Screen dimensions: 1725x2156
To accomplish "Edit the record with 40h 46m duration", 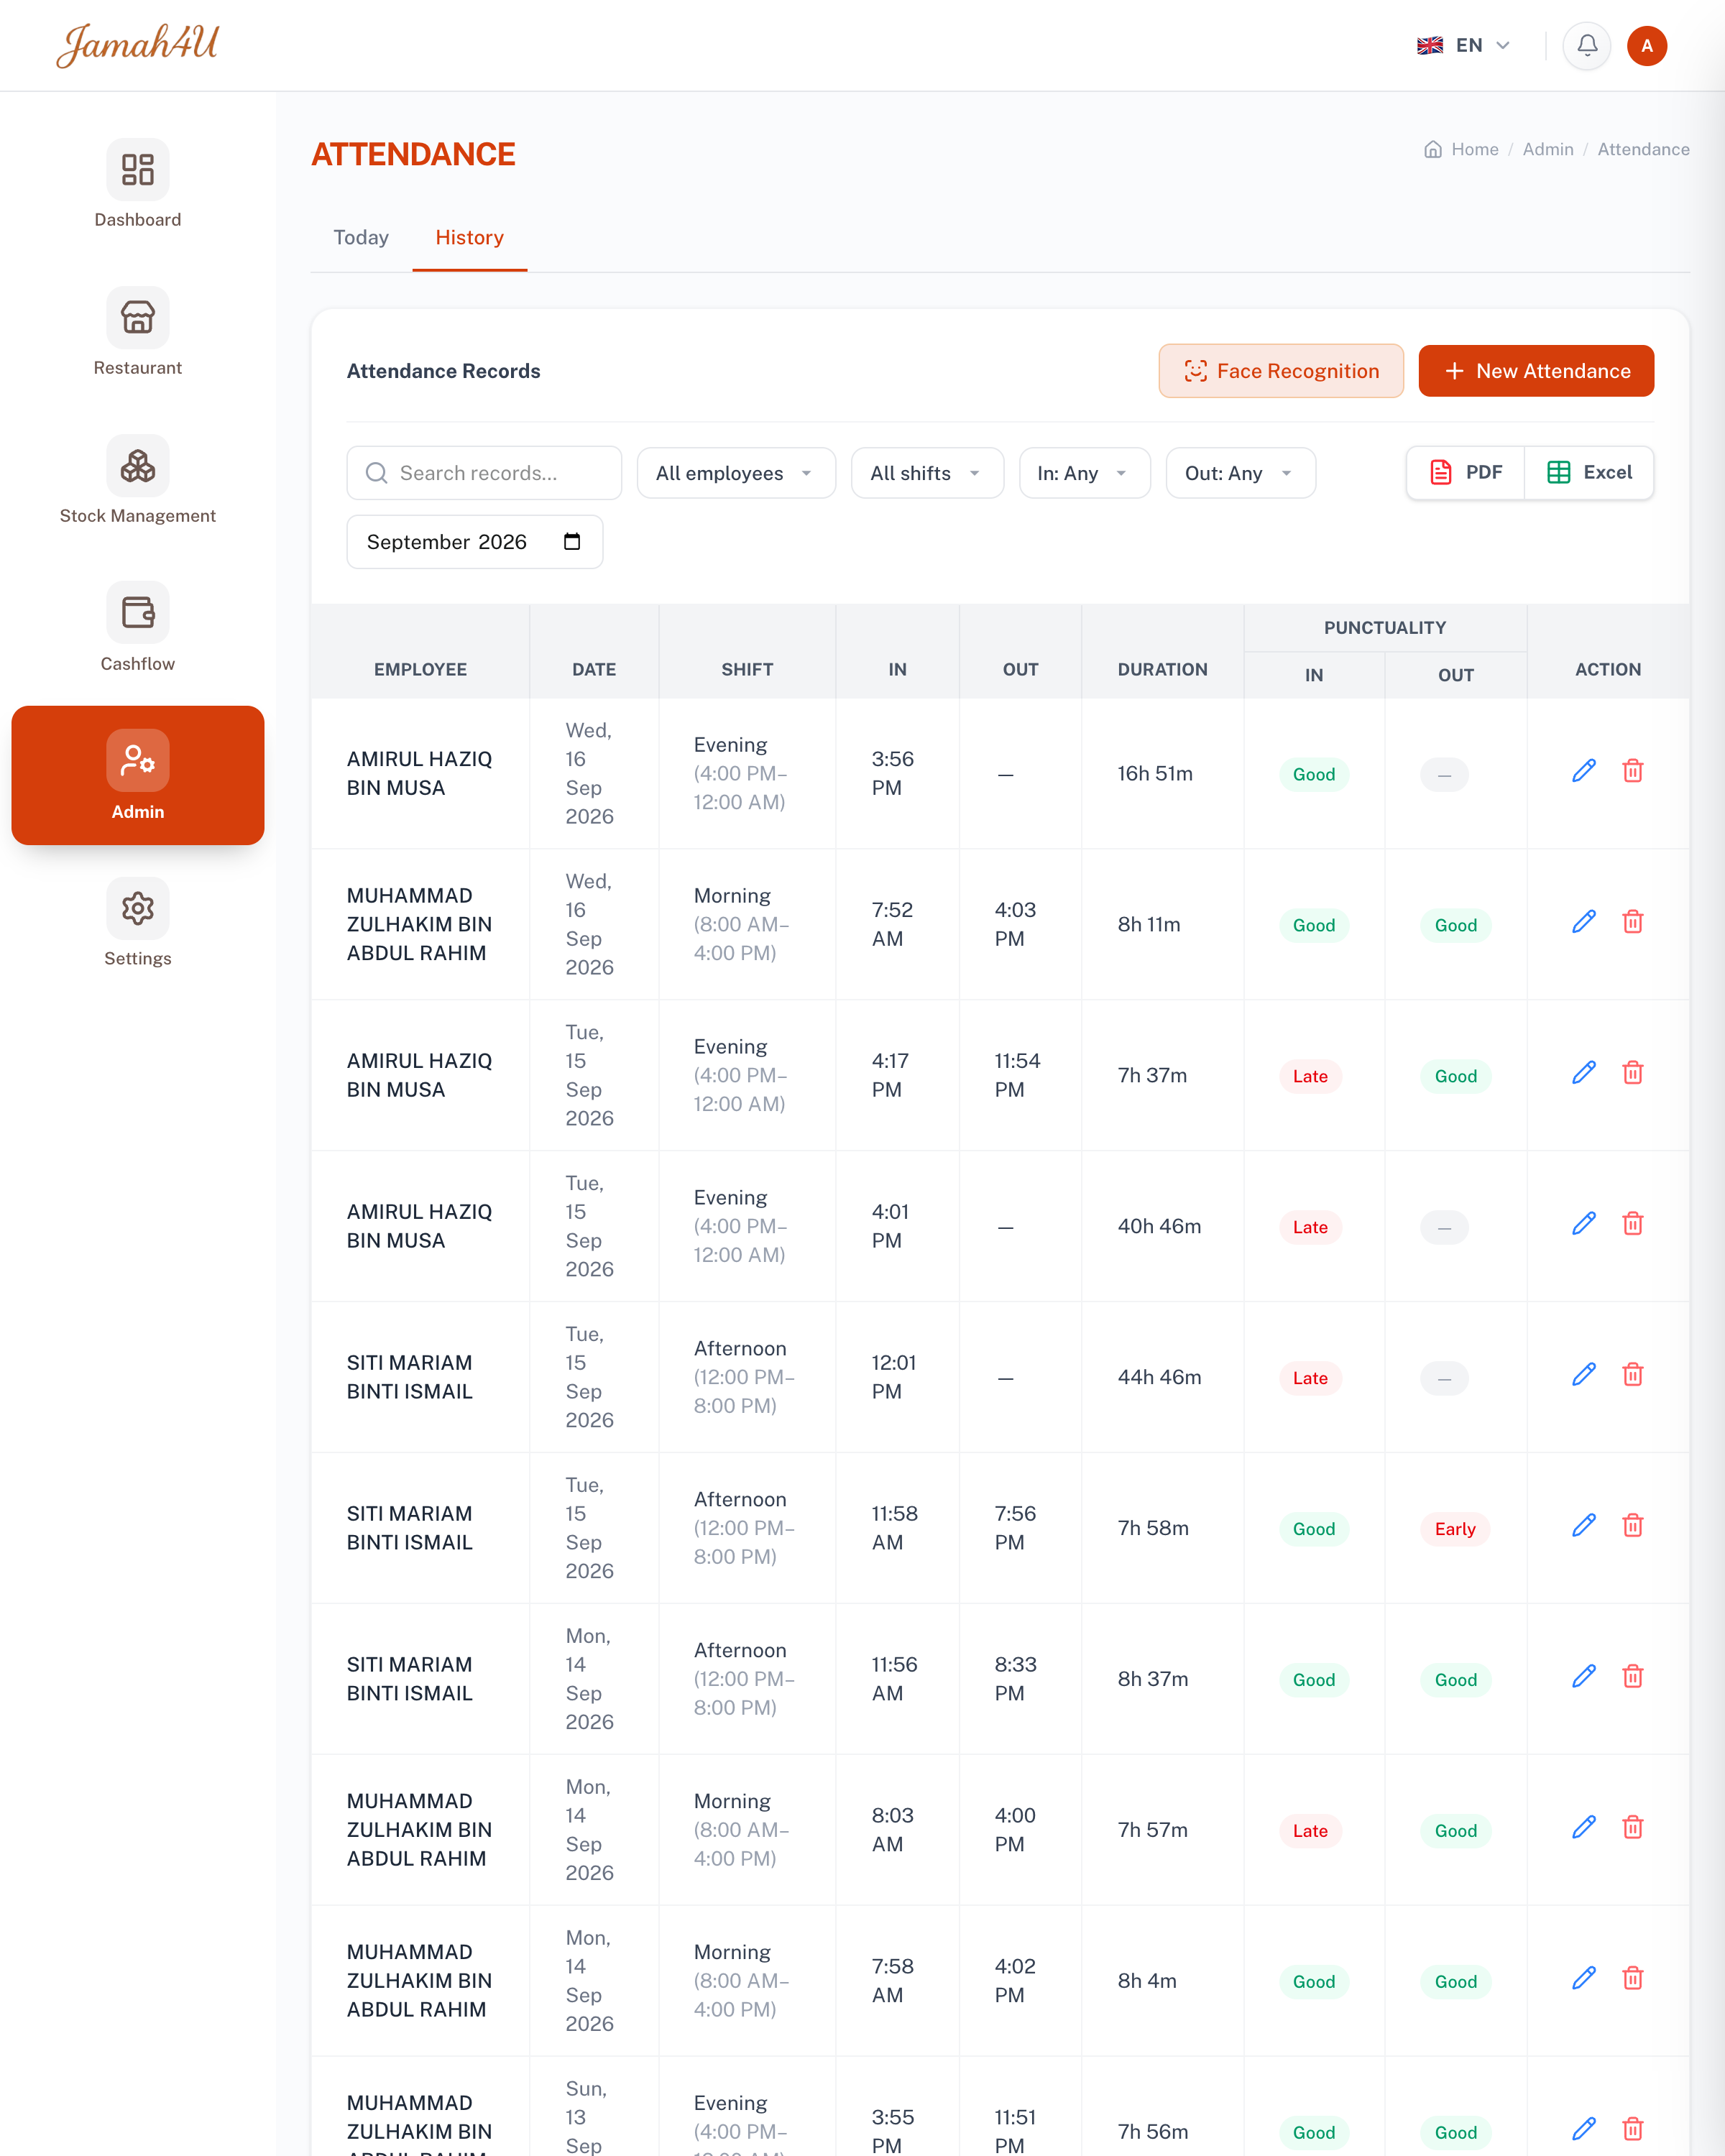I will pos(1584,1223).
